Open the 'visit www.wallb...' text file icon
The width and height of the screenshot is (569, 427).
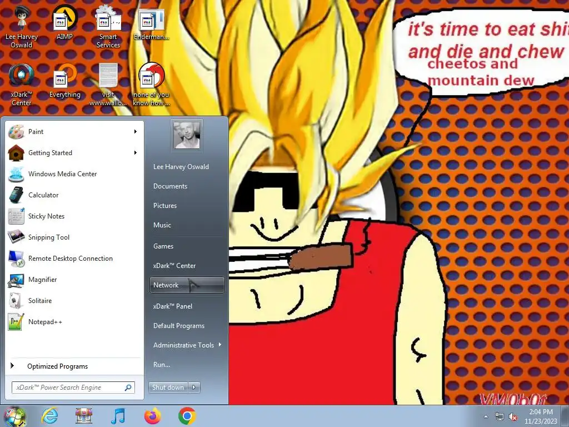coord(108,85)
